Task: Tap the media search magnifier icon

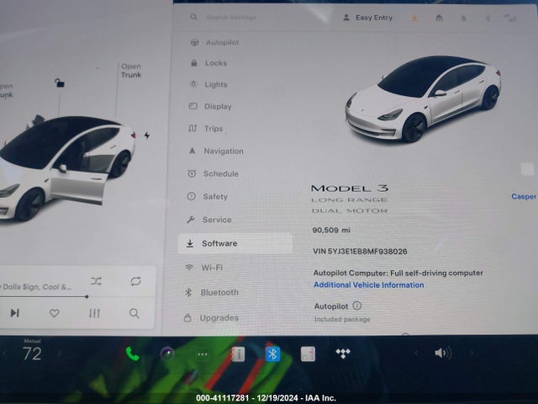Action: (134, 313)
